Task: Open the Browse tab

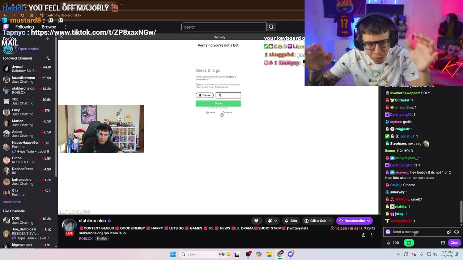Action: coord(49,27)
